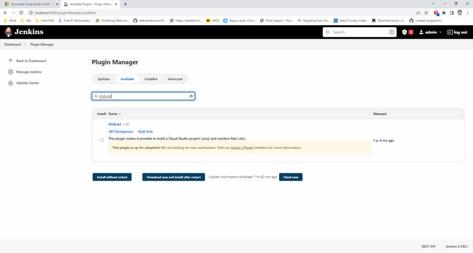The image size is (473, 253).
Task: Click the search help question mark icon
Action: point(392,32)
